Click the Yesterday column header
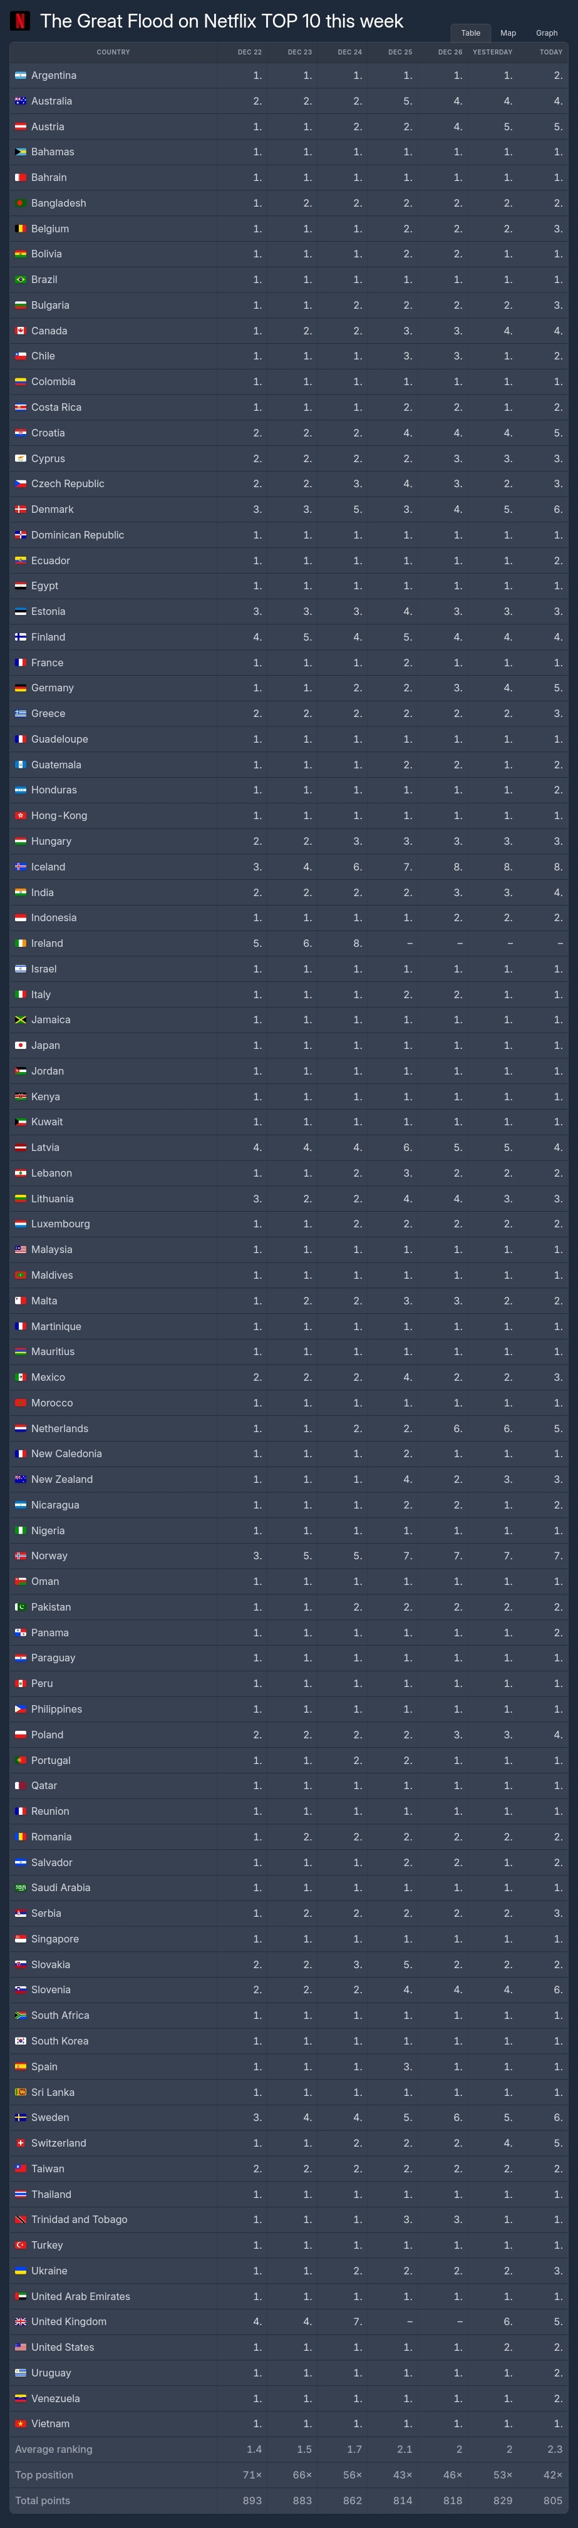This screenshot has height=2528, width=578. click(x=493, y=52)
